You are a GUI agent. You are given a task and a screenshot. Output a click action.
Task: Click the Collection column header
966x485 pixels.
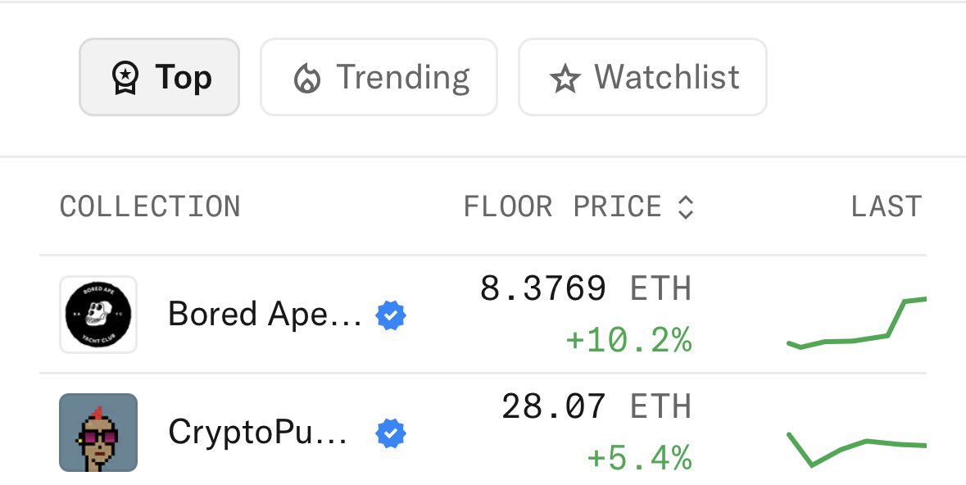[150, 206]
